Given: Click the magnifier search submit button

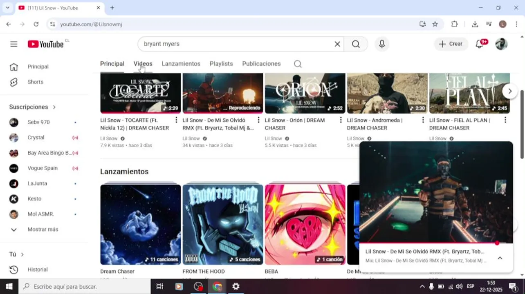Looking at the screenshot, I should (356, 44).
